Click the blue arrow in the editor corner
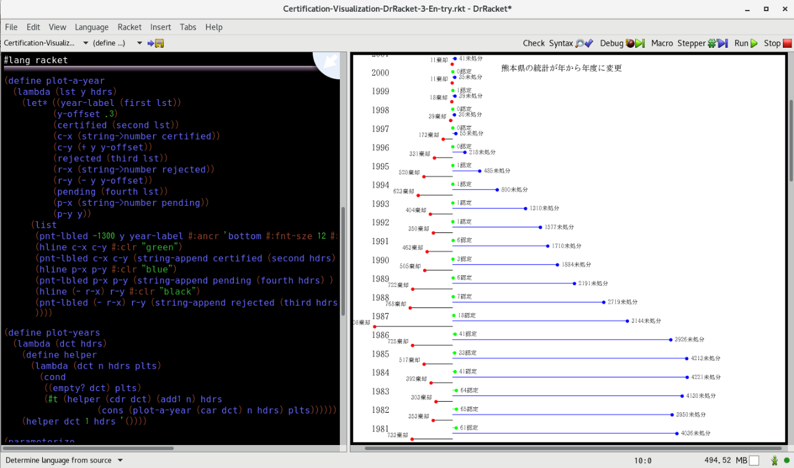This screenshot has width=794, height=468. coord(329,61)
